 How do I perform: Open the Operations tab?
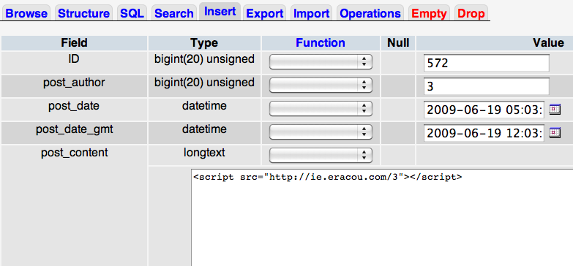pos(370,13)
